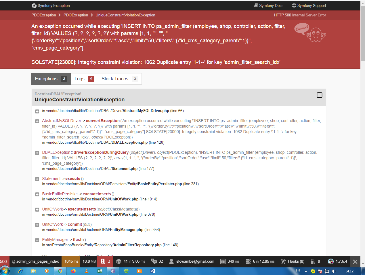Image resolution: width=365 pixels, height=275 pixels.
Task: Click the volume speaker tray icon
Action: click(334, 271)
